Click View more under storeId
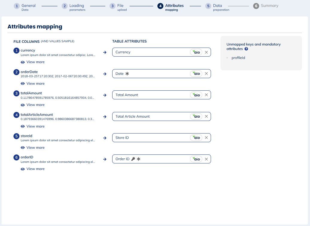310x226 pixels. pos(33,148)
